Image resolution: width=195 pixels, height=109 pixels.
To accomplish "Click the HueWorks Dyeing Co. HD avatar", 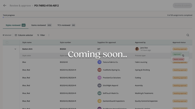I will click(x=99, y=70).
